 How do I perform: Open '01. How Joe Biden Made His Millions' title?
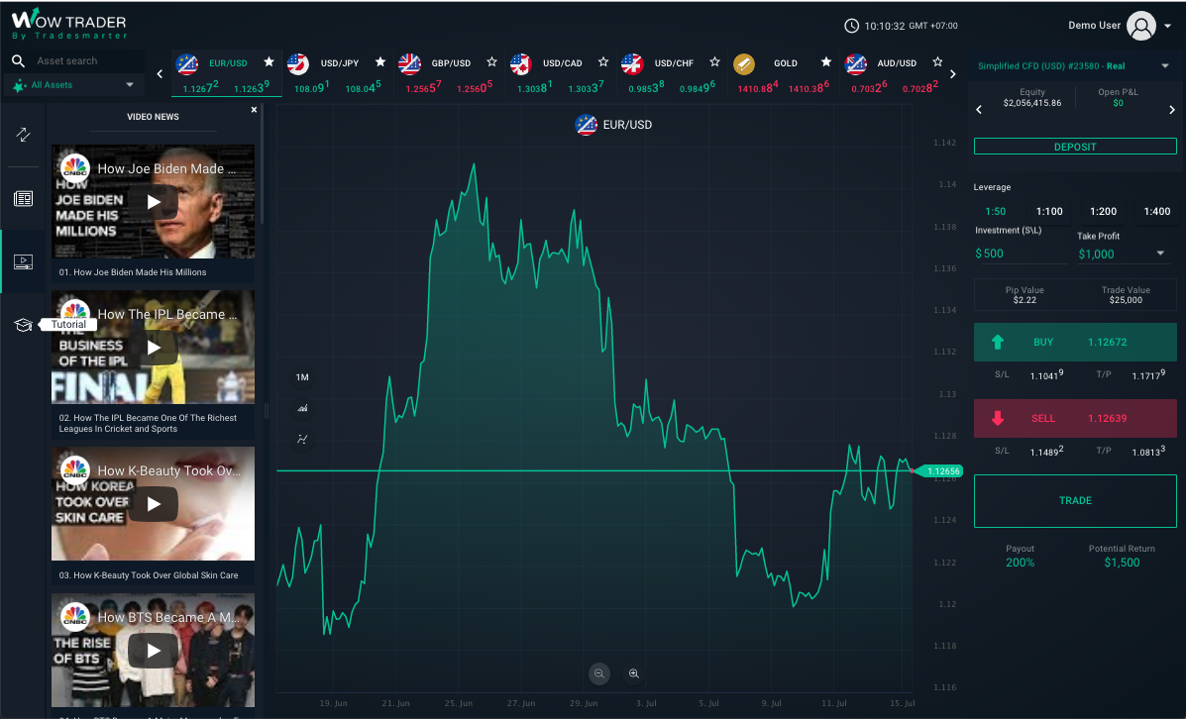pyautogui.click(x=133, y=272)
